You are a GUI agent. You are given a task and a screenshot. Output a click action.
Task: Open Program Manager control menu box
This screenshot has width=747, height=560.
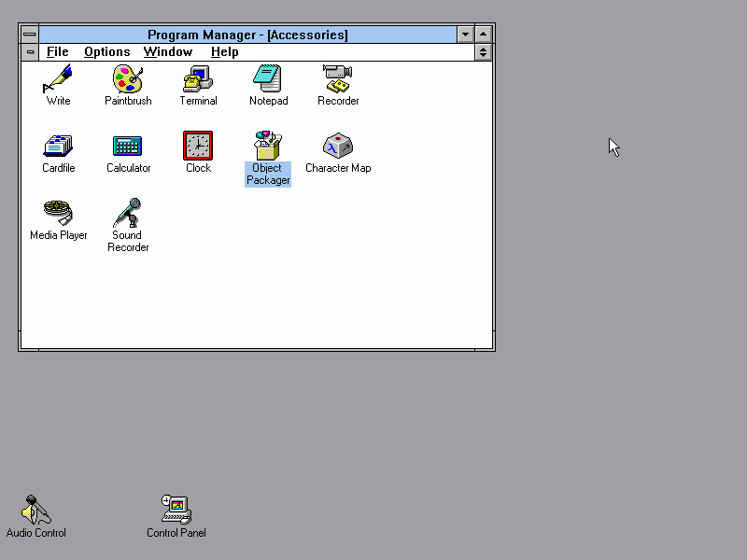30,35
